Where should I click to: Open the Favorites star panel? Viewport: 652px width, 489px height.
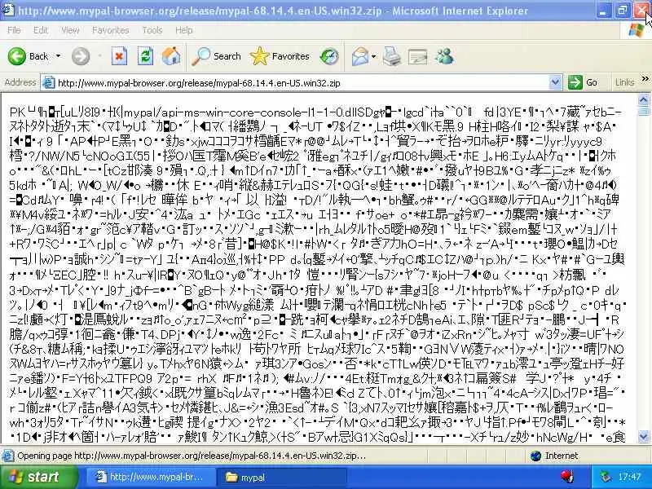pyautogui.click(x=280, y=56)
